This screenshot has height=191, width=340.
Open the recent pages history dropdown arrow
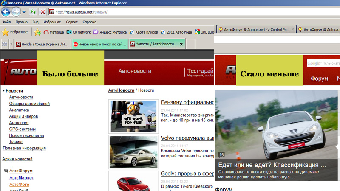point(24,12)
